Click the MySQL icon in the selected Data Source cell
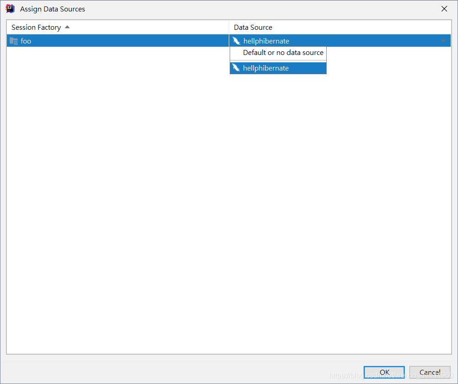The width and height of the screenshot is (458, 384). [237, 41]
